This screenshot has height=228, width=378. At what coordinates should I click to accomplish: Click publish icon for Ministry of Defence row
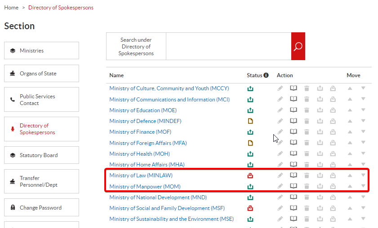[x=320, y=121]
